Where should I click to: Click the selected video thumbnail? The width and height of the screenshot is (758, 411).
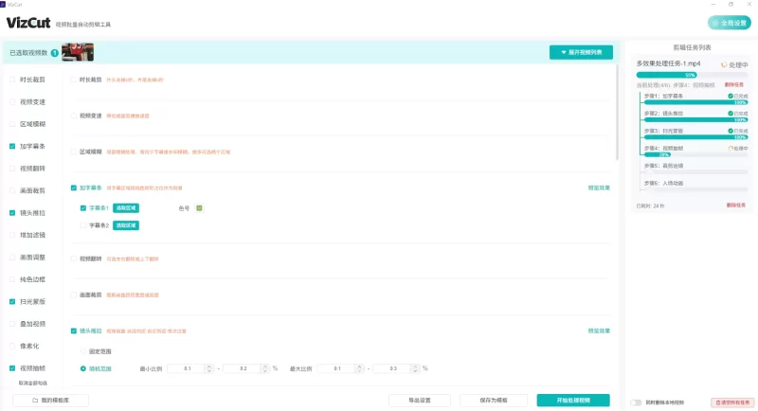point(78,52)
